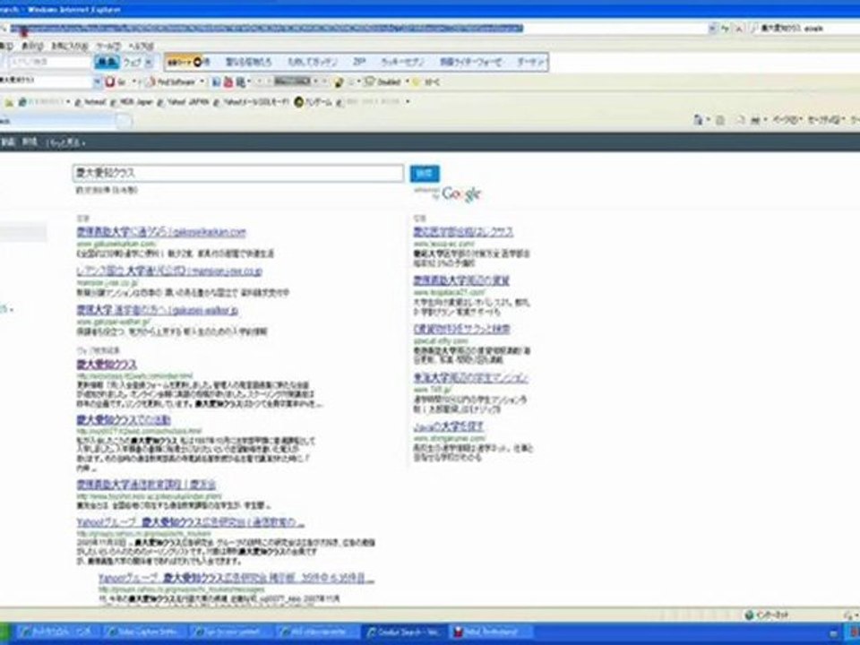Click the new tab button beside the open tab
This screenshot has width=860, height=645.
point(125,121)
